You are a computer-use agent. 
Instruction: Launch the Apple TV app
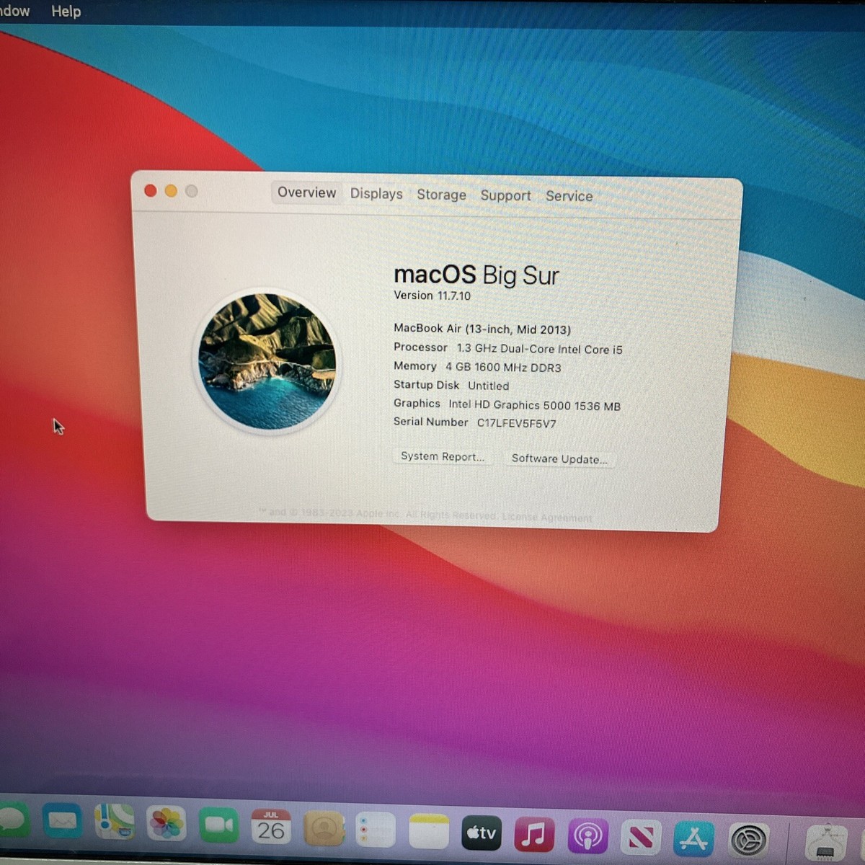[x=482, y=834]
